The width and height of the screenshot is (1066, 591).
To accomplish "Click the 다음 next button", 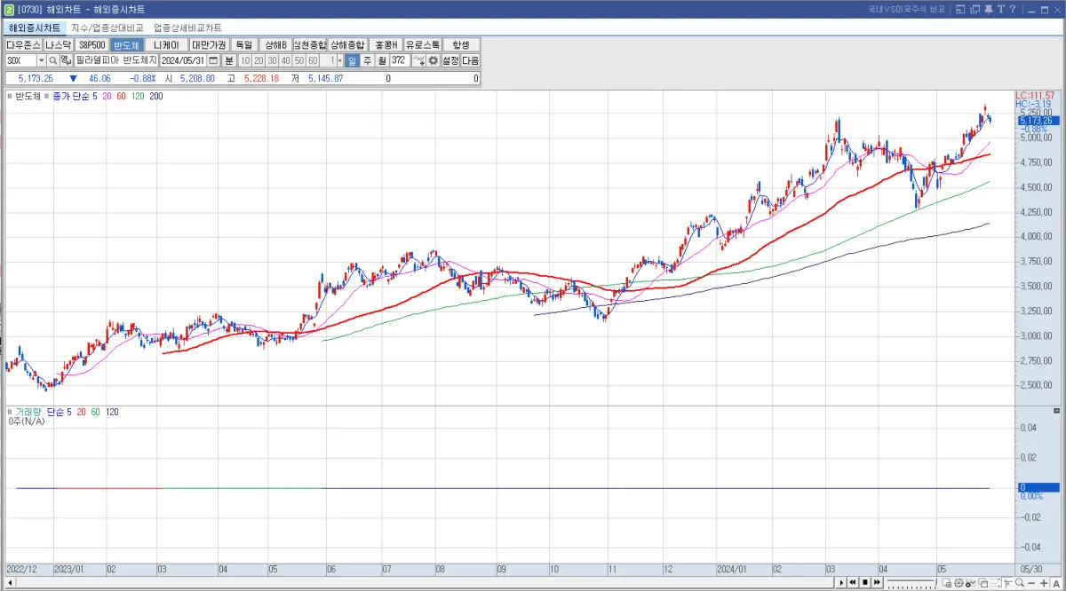I will click(x=471, y=60).
